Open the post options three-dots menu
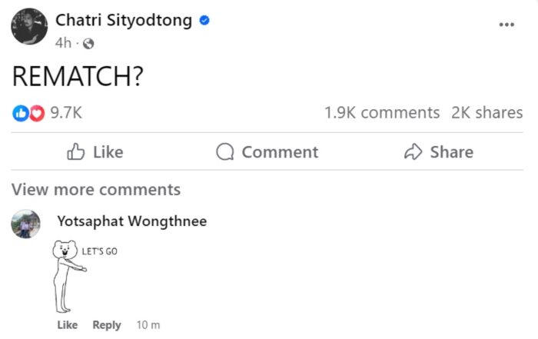The height and width of the screenshot is (339, 538). [x=506, y=25]
